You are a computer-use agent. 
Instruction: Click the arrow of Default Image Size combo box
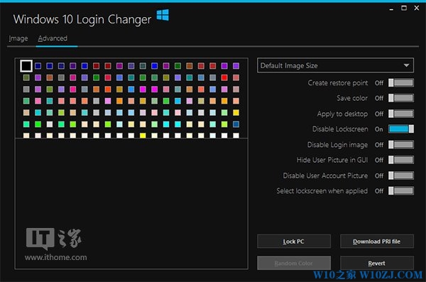406,65
